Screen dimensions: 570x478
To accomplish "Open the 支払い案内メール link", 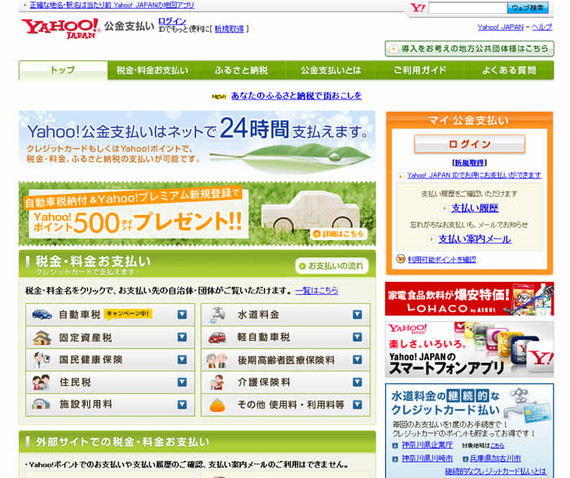I will (x=475, y=239).
